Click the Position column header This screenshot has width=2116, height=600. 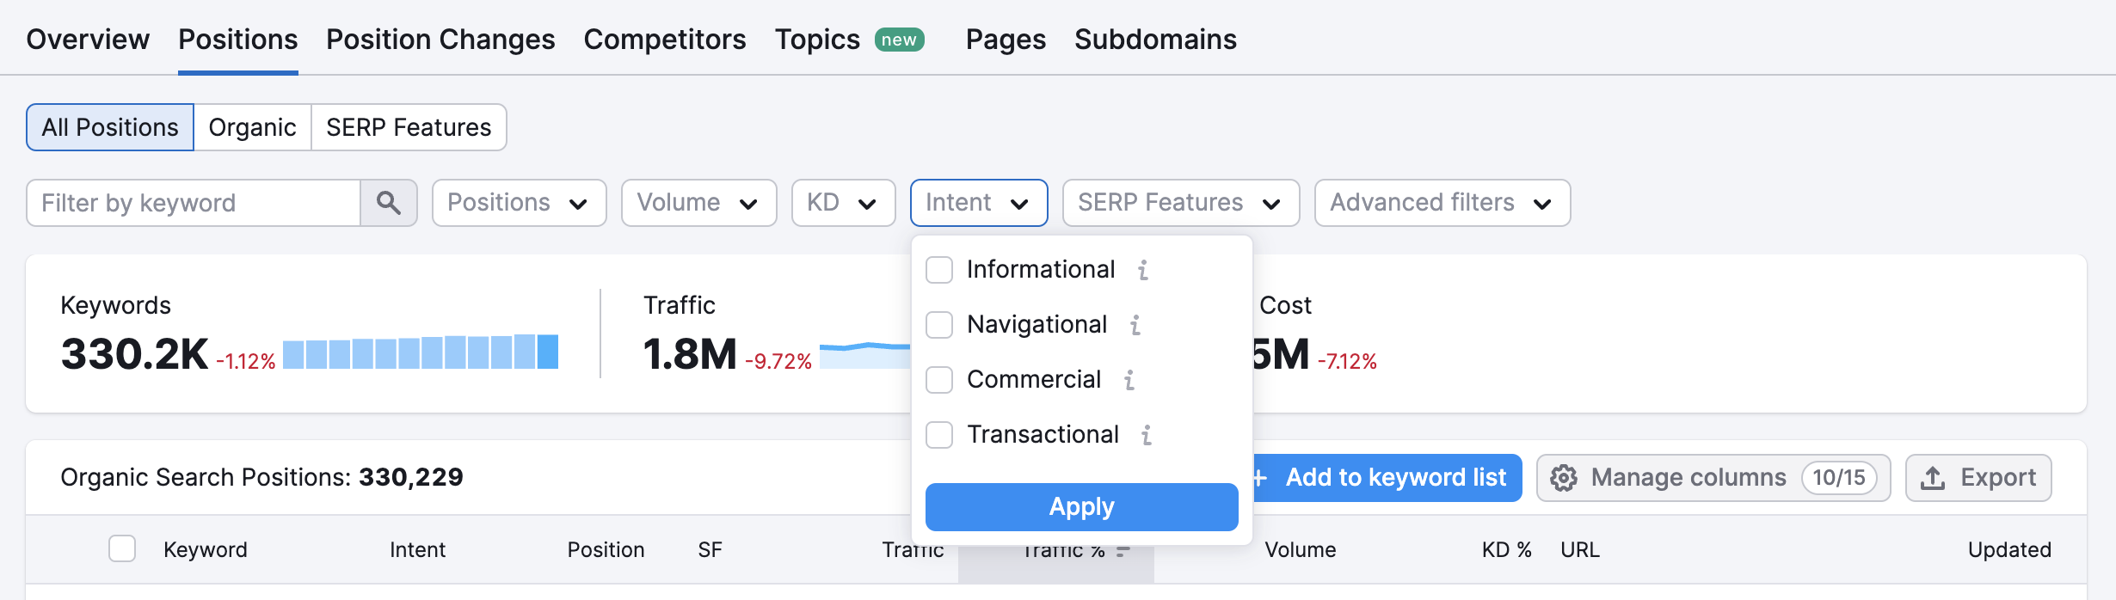(606, 550)
